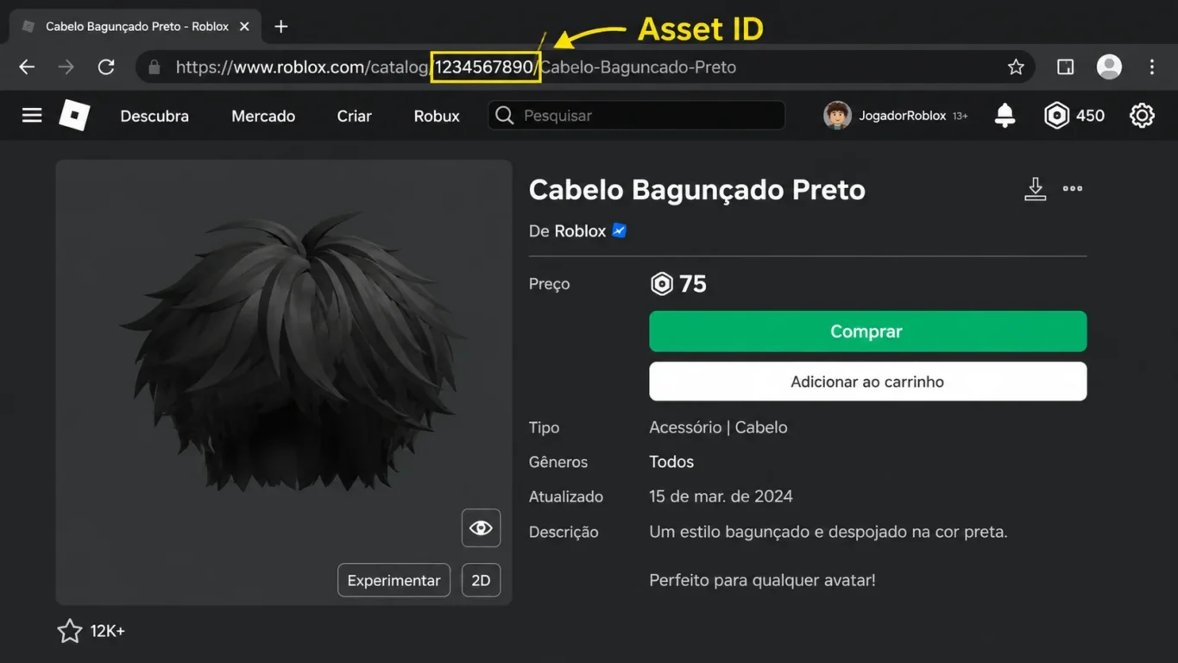Bookmark this page with the star icon
The width and height of the screenshot is (1178, 663).
pos(1016,67)
